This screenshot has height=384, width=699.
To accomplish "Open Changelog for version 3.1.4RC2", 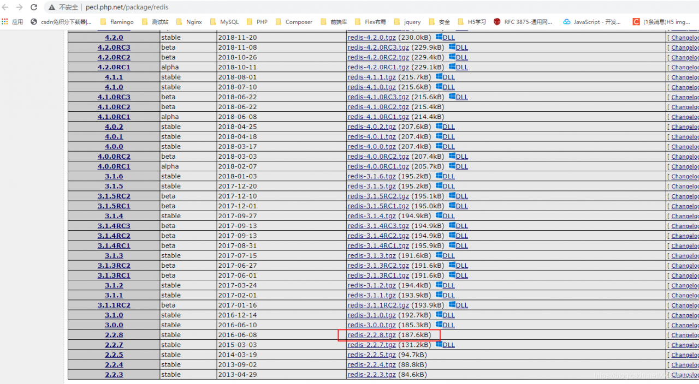I will [x=685, y=236].
